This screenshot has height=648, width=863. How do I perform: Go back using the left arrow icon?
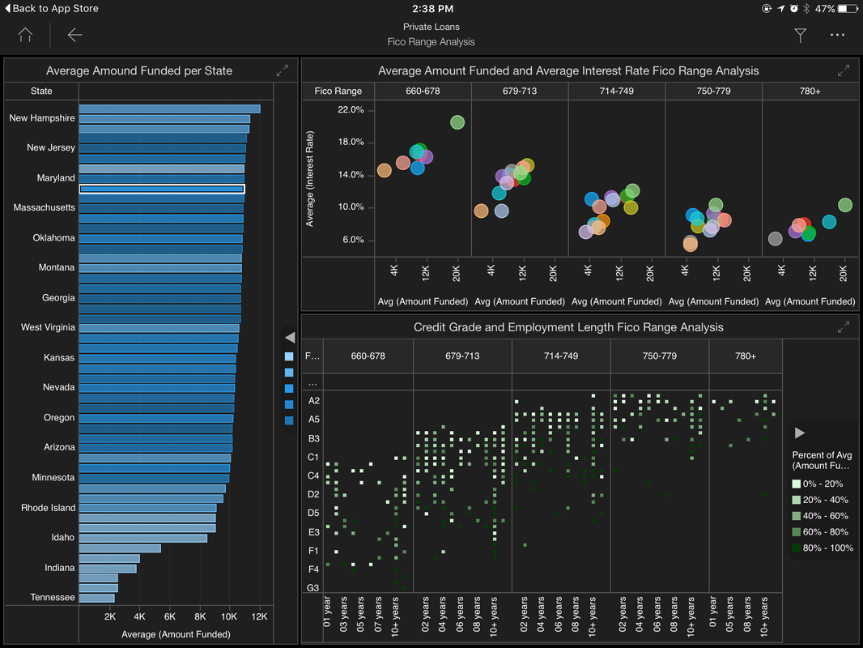(x=74, y=35)
